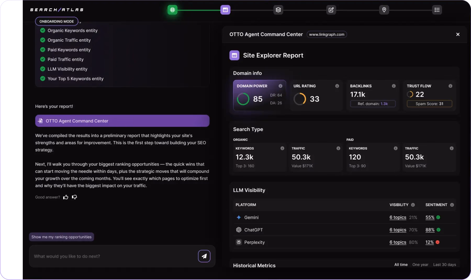Click Show me my ranking opportunities suggestion
This screenshot has width=471, height=280.
coord(61,237)
